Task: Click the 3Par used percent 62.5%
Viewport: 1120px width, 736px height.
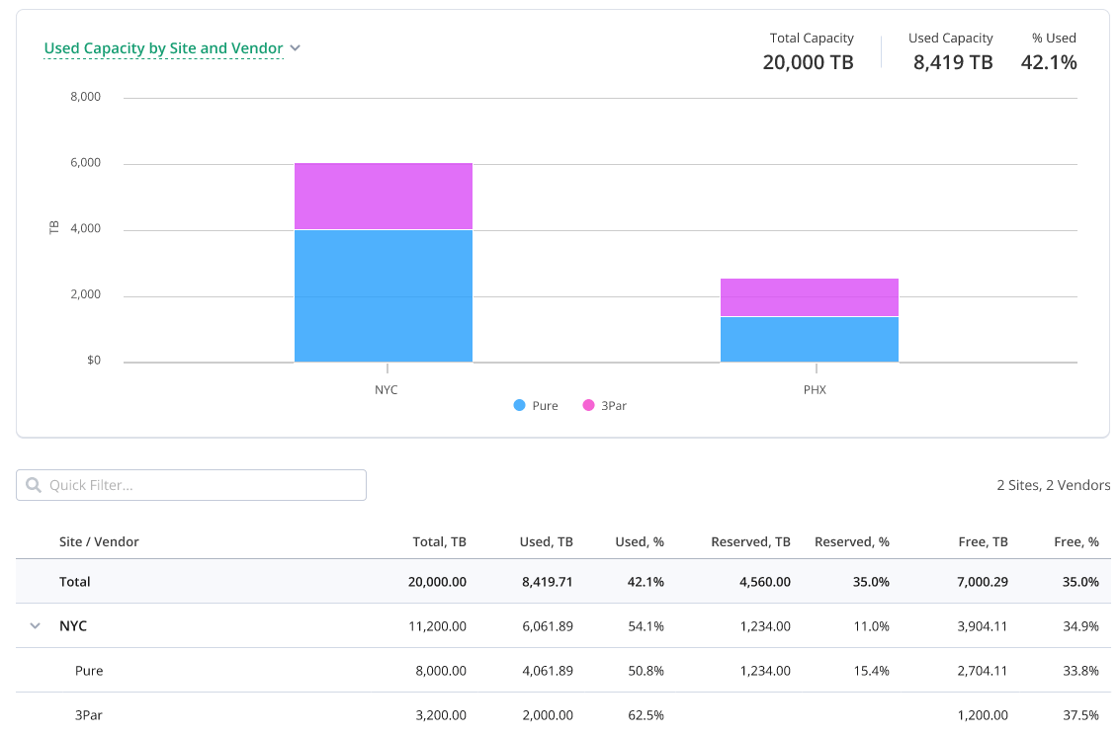Action: [x=646, y=714]
